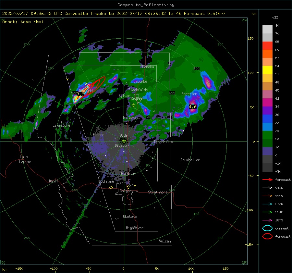Click the Didsbury city label
The height and width of the screenshot is (273, 292).
pyautogui.click(x=122, y=145)
